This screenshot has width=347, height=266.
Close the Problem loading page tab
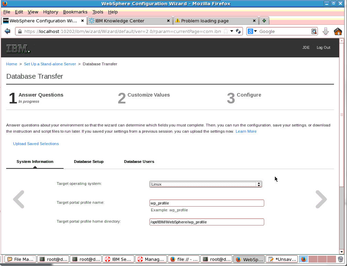(254, 21)
